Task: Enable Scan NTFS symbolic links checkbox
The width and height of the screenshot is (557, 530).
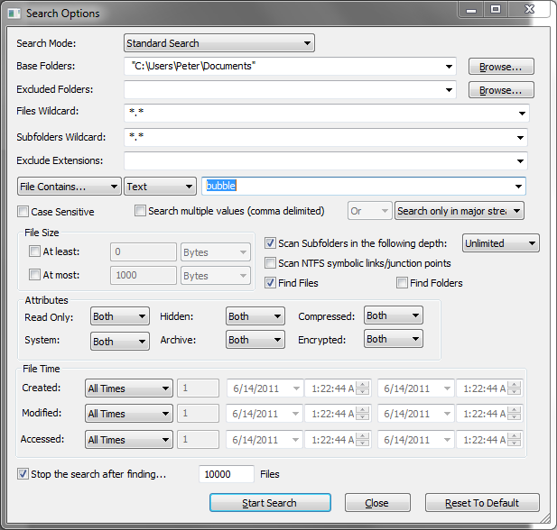Action: click(270, 263)
